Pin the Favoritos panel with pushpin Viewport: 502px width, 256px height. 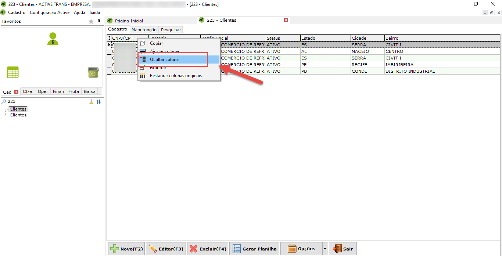pos(99,21)
